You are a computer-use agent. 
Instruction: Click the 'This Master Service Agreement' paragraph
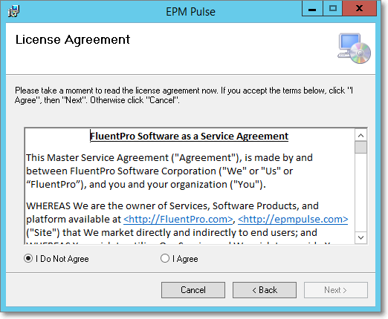(169, 171)
